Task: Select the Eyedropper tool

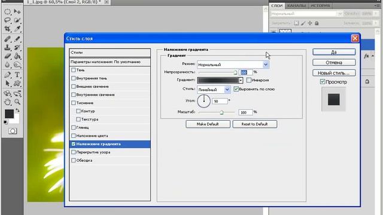Action: pos(17,29)
